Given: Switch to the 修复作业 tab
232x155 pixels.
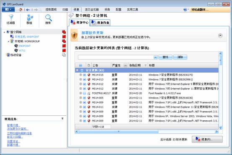Looking at the screenshot, I should 100,23.
